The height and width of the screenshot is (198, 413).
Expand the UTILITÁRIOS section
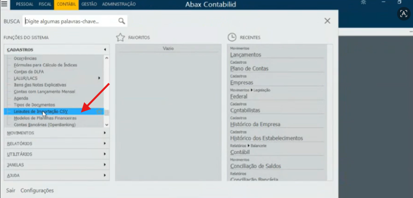[57, 154]
